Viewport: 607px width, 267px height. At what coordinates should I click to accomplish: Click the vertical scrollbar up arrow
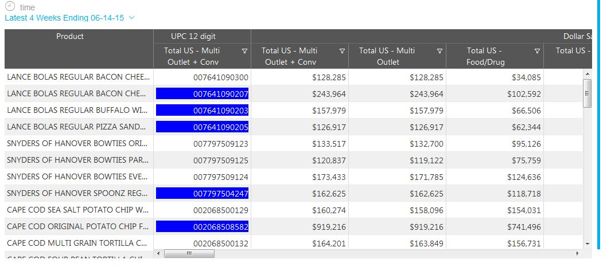(x=587, y=74)
